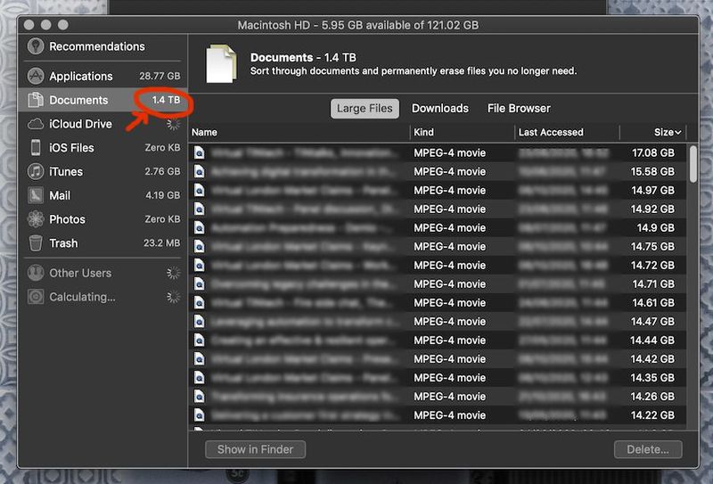
Task: Click file icon of 17.08 GB movie
Action: click(x=199, y=152)
